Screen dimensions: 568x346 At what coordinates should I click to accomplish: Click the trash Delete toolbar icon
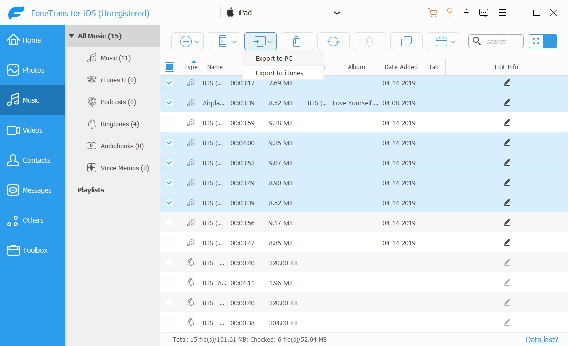click(297, 41)
